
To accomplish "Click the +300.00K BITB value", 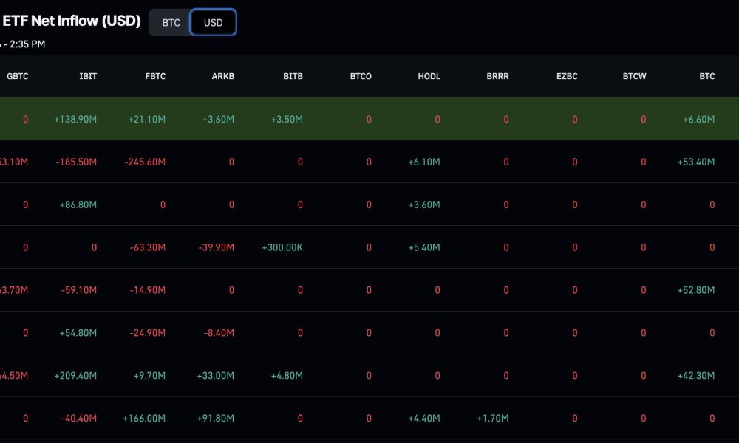I will tap(282, 247).
